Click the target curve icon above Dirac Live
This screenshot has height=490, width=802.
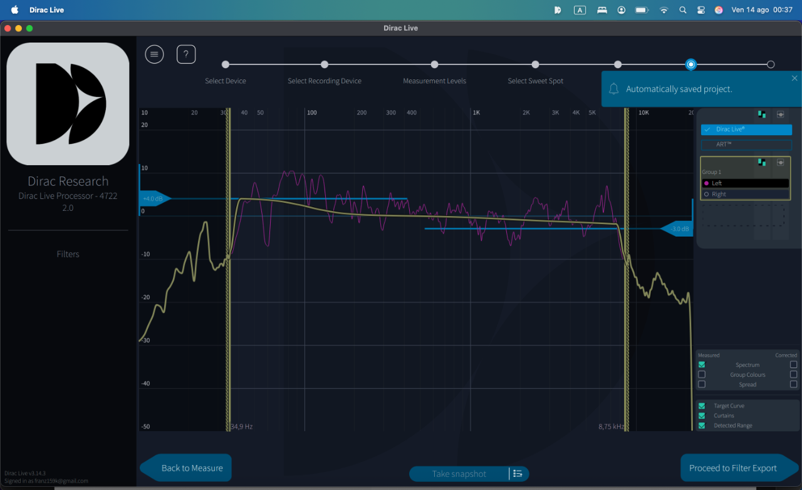click(781, 115)
